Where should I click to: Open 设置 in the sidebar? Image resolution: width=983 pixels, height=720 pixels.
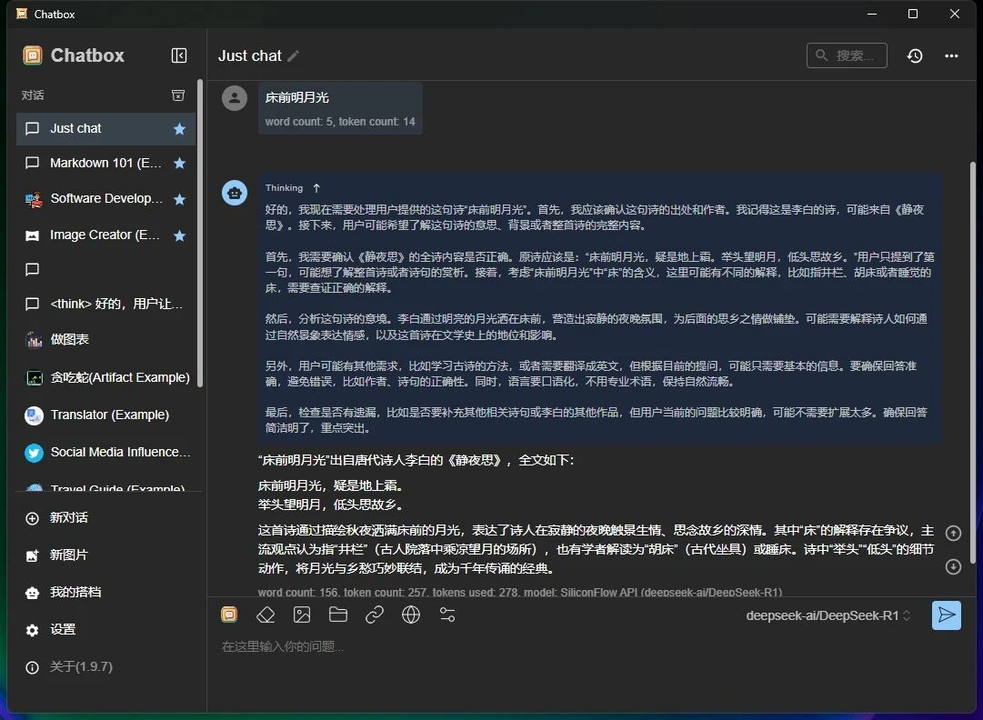[x=63, y=629]
